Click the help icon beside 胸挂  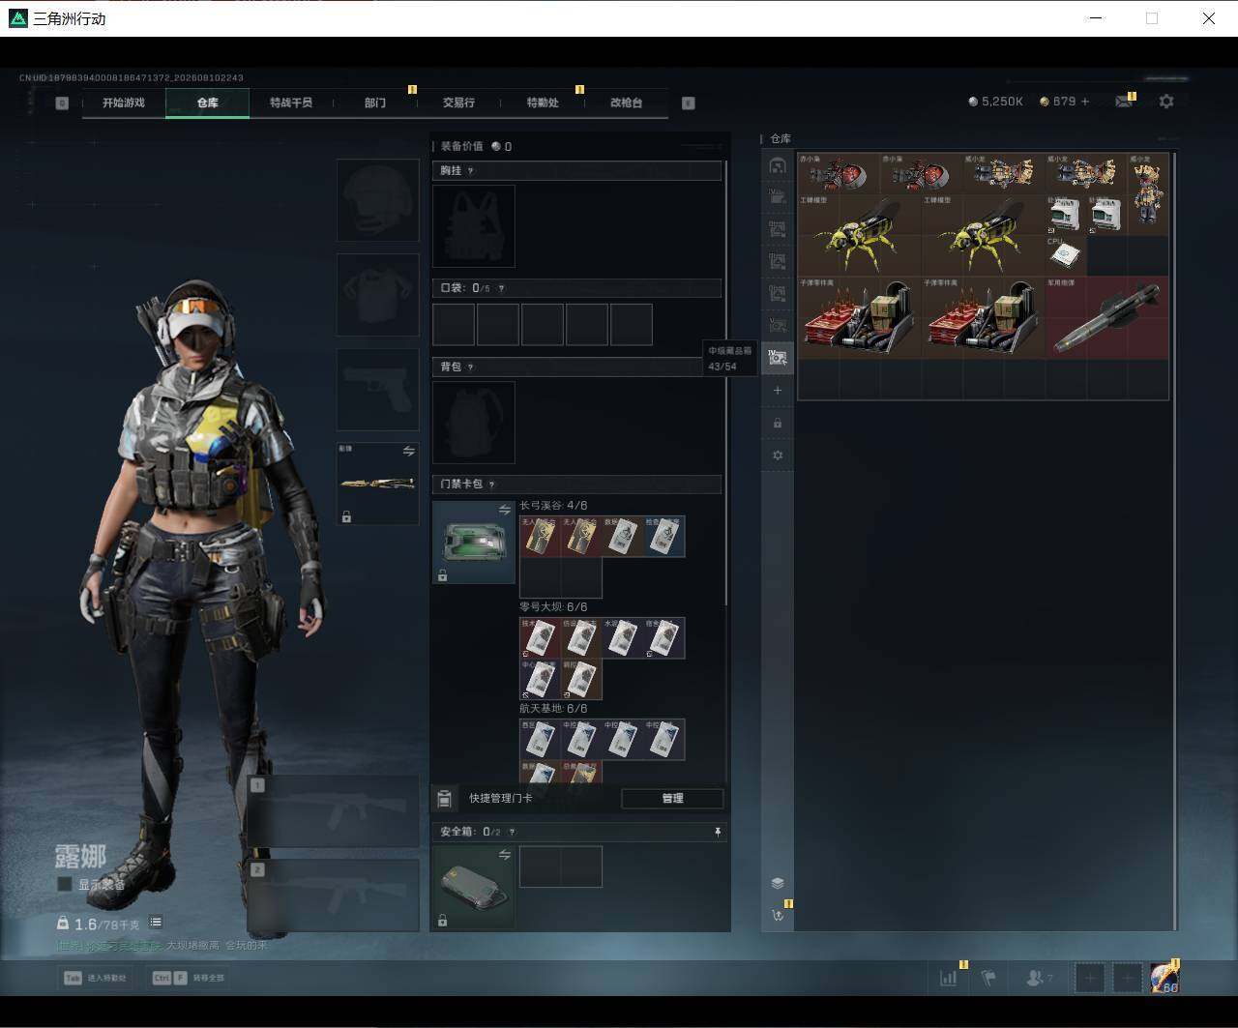click(x=471, y=171)
